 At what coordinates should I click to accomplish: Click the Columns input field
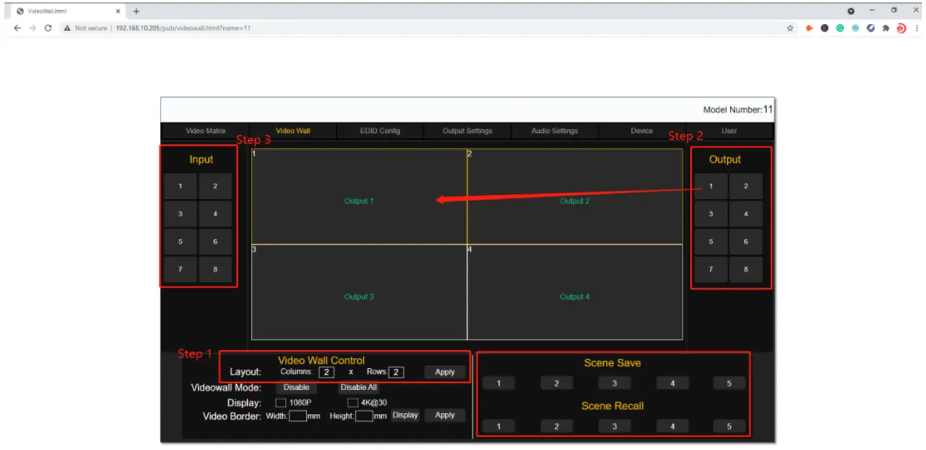coord(326,373)
